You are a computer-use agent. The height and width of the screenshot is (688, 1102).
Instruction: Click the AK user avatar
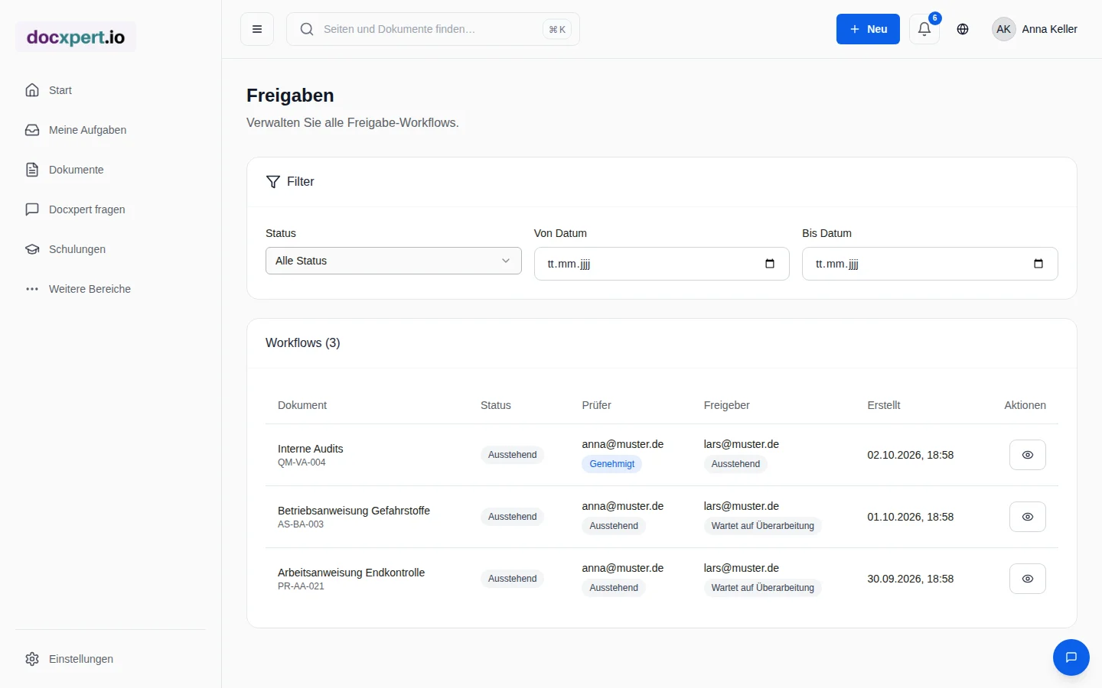coord(1003,29)
